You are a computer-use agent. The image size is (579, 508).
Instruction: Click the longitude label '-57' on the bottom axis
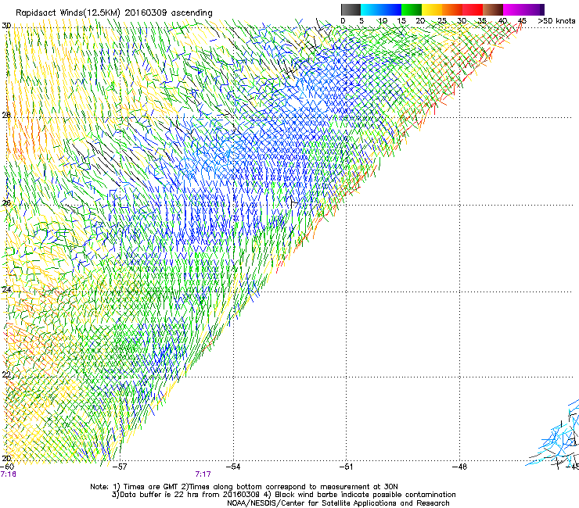[120, 467]
